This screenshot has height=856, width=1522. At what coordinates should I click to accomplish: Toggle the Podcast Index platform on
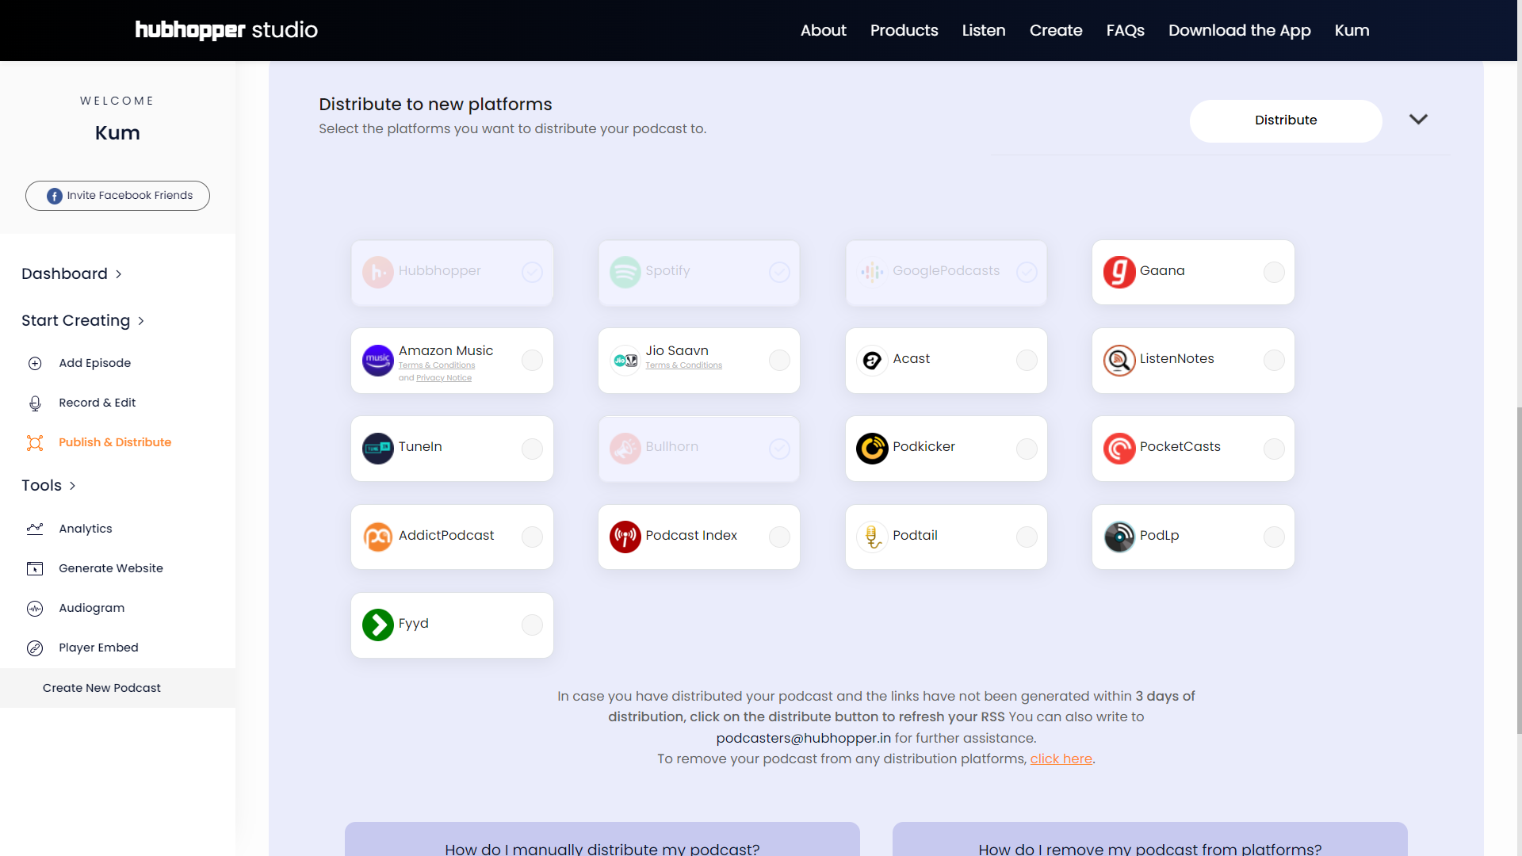(x=779, y=537)
